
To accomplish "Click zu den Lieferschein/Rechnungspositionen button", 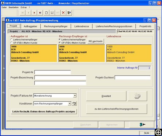I will (x=116, y=109).
